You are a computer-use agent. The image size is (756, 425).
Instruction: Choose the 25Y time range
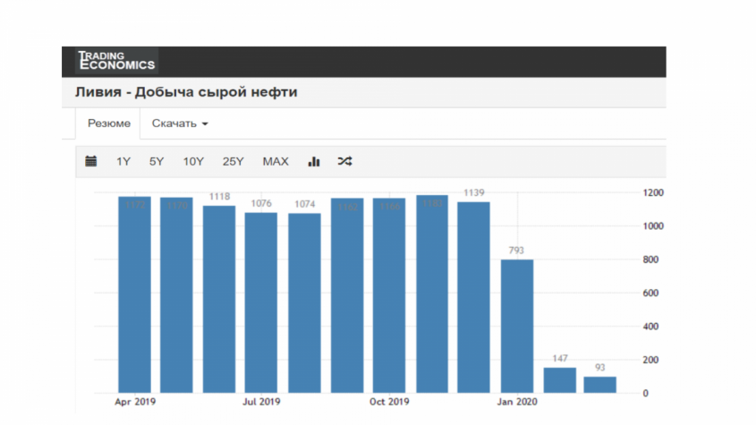(234, 162)
